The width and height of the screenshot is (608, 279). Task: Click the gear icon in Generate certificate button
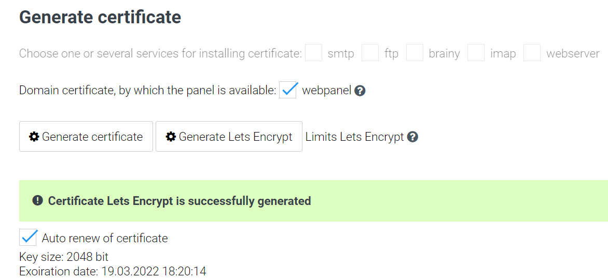coord(34,137)
